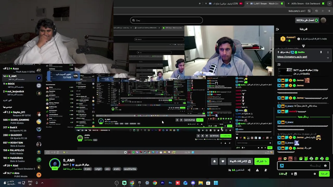
Task: Open the browser tab search dropdown
Action: (329, 4)
